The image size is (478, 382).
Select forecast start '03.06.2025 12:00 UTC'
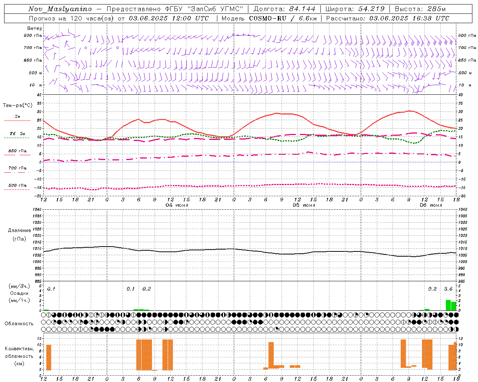pos(169,18)
